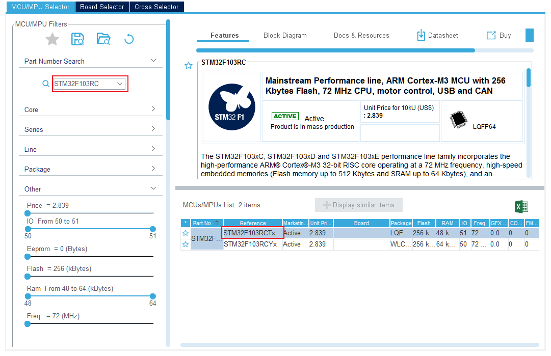The width and height of the screenshot is (551, 356).
Task: Click the Ram slider minimum handle at 48
Action: click(28, 296)
